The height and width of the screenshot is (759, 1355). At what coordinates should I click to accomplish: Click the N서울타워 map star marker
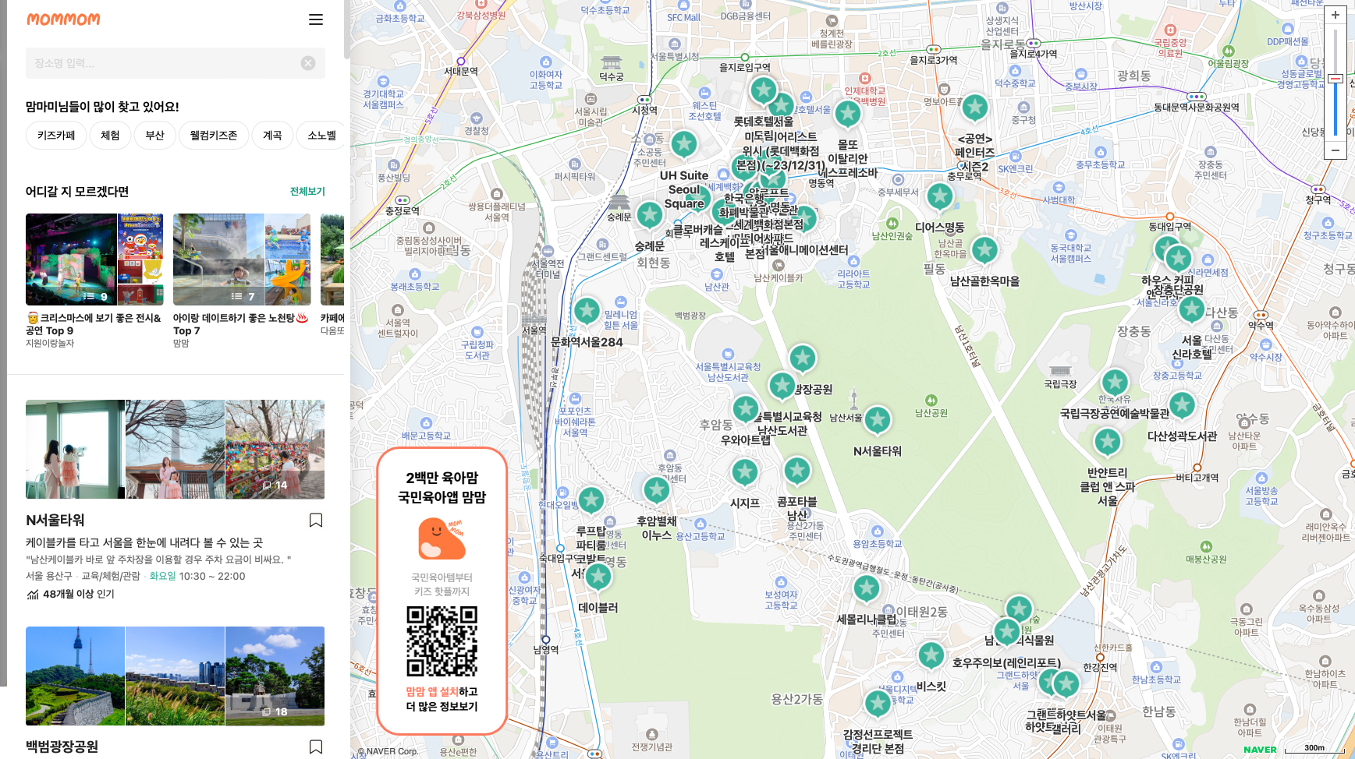pyautogui.click(x=878, y=421)
